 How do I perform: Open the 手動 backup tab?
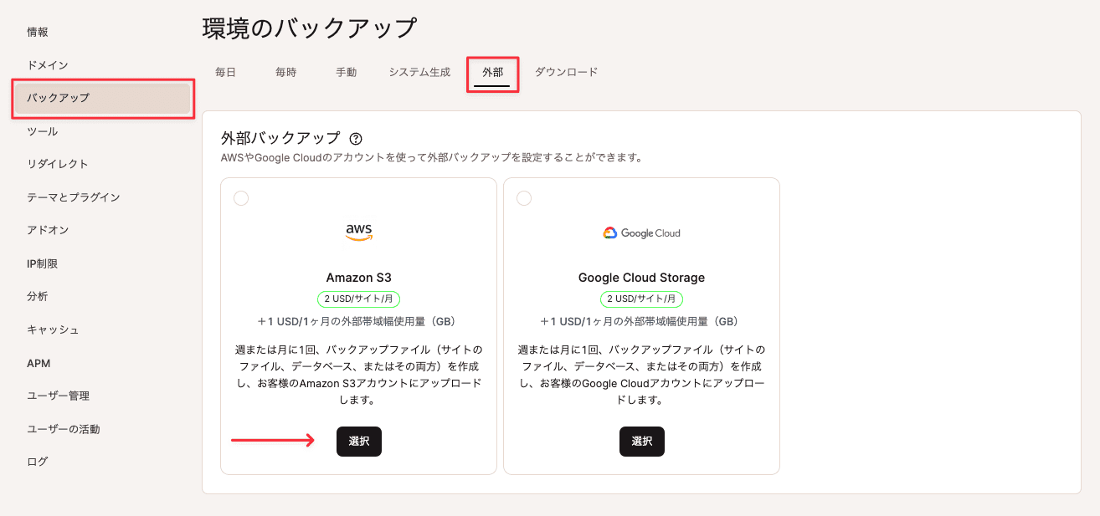pos(345,72)
